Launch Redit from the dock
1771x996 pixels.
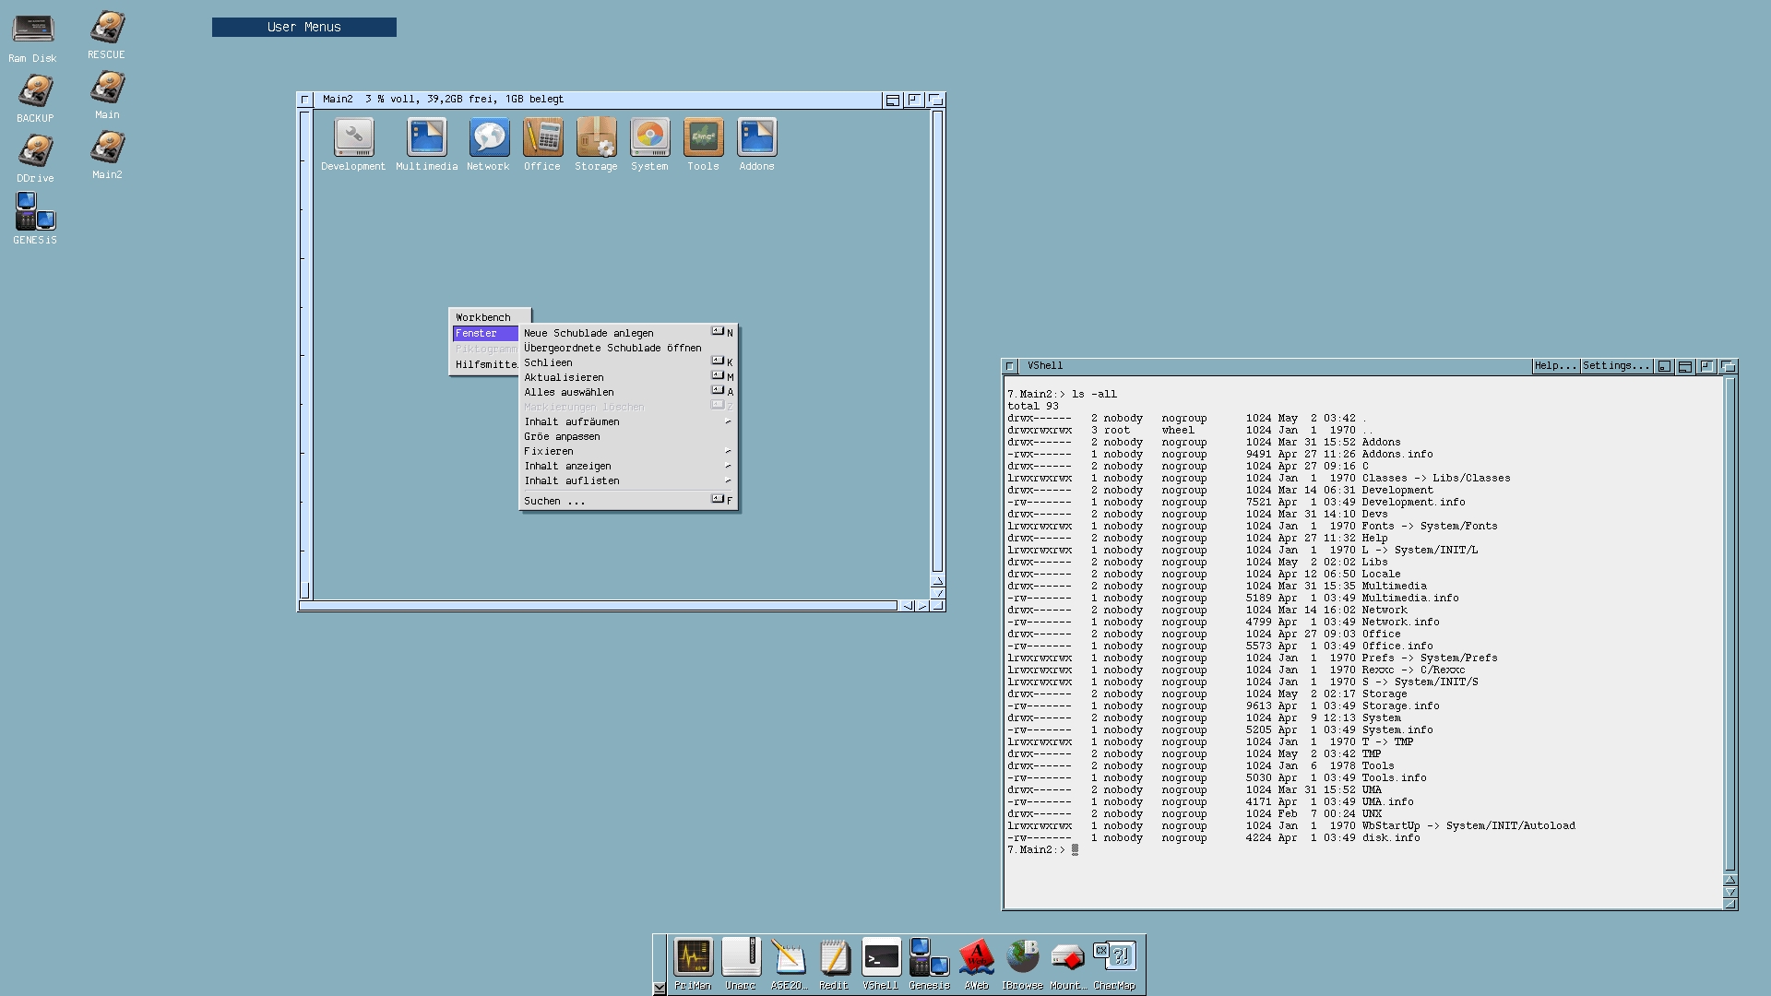point(834,958)
